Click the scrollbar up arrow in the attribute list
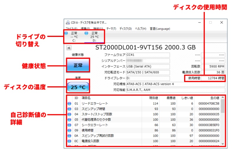This screenshot has height=155, width=232. pos(222,98)
